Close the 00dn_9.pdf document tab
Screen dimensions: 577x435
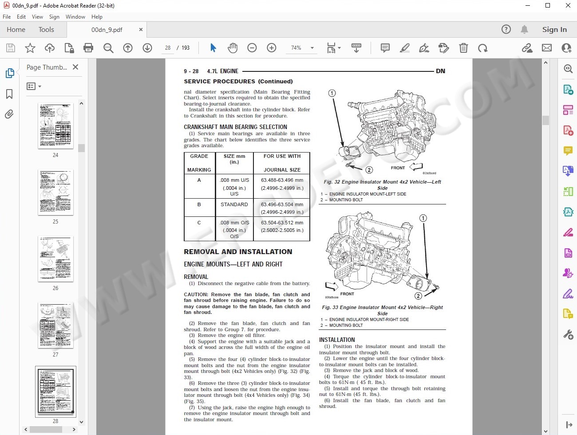click(141, 30)
